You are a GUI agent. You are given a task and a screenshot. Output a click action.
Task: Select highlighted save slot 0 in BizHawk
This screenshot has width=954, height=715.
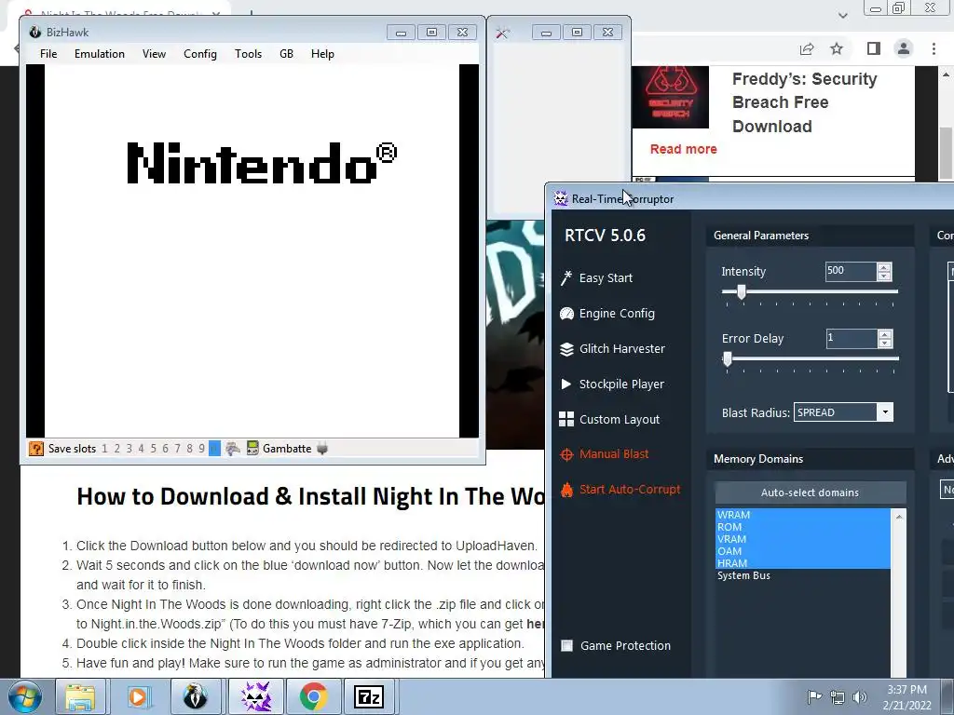click(x=214, y=449)
